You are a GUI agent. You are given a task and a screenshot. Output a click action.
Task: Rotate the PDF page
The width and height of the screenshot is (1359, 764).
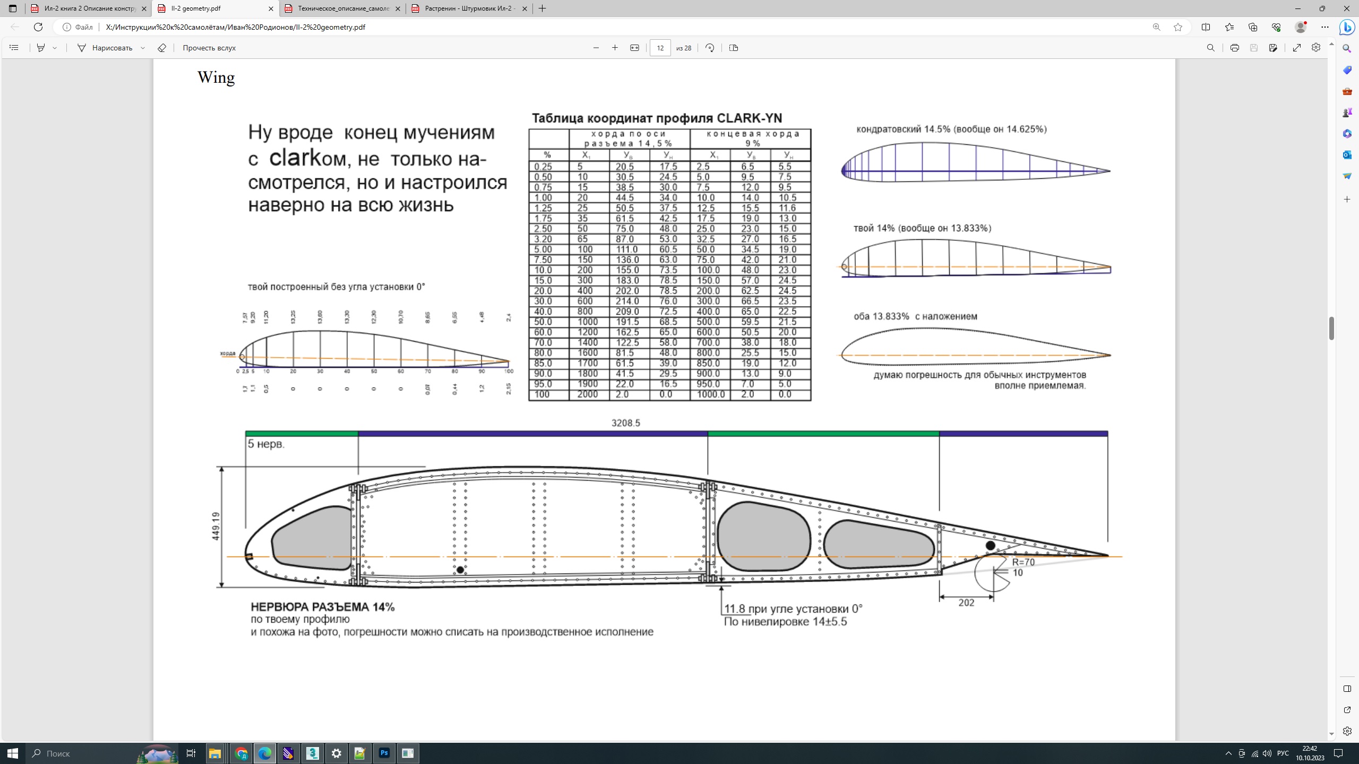(x=710, y=48)
